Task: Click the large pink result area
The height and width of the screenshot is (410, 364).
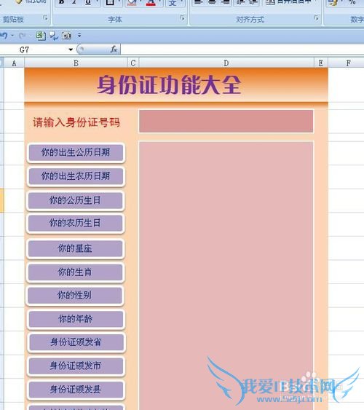Action: [x=226, y=275]
